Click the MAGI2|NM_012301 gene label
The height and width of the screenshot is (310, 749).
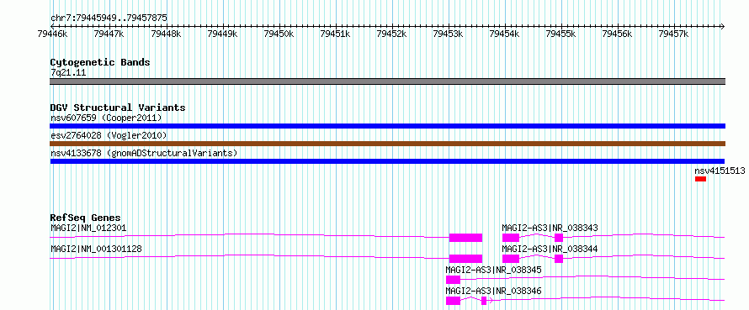click(88, 228)
